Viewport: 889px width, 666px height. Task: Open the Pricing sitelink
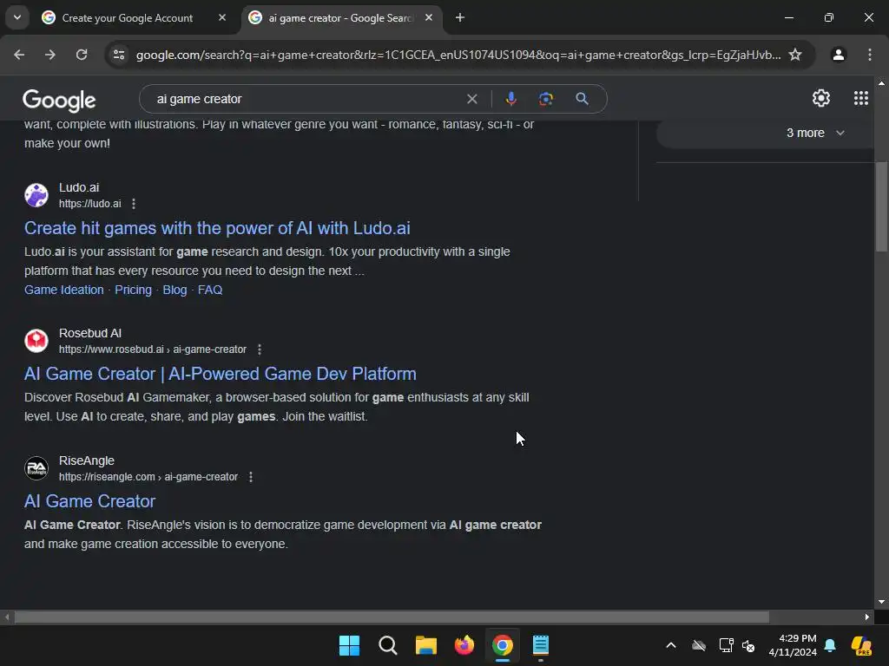pos(133,290)
